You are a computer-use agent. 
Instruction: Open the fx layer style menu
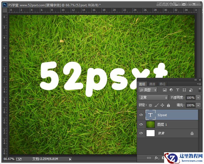[x=157, y=158]
